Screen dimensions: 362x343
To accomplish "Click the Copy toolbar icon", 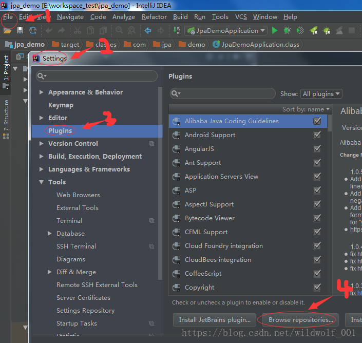I will pyautogui.click(x=90, y=30).
